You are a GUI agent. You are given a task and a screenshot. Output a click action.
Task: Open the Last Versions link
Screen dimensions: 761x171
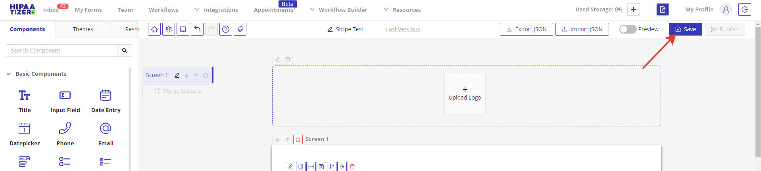pos(403,29)
